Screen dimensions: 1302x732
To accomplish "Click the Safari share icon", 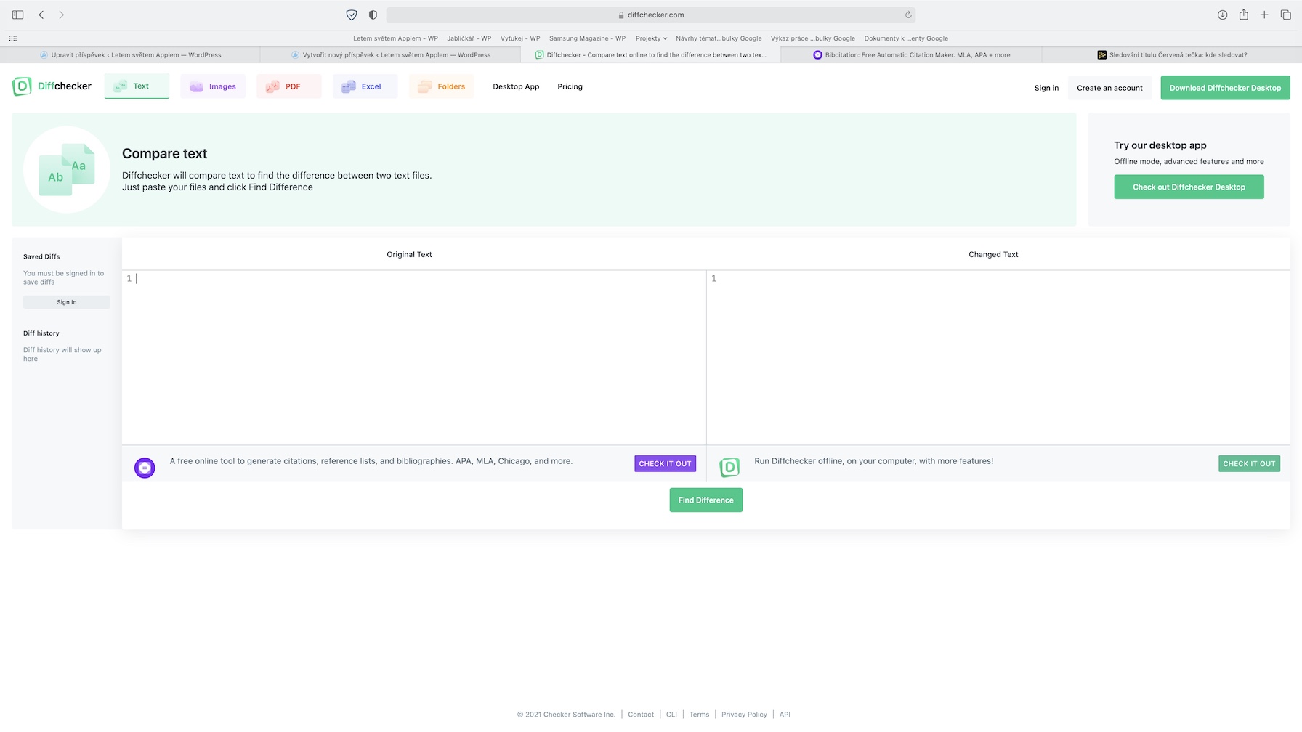I will [x=1244, y=15].
